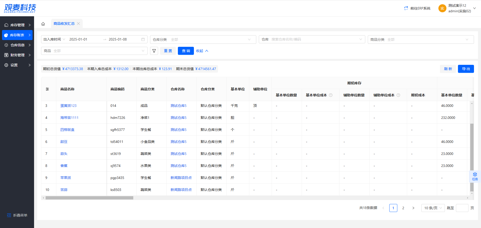The width and height of the screenshot is (481, 228).
Task: Open the floating task panel icon
Action: [475, 176]
